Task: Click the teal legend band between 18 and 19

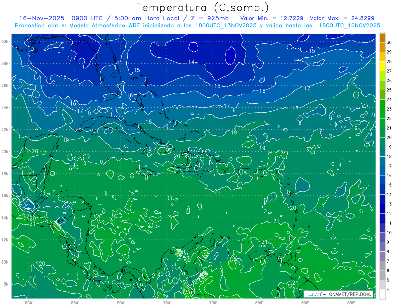Action: coord(382,152)
